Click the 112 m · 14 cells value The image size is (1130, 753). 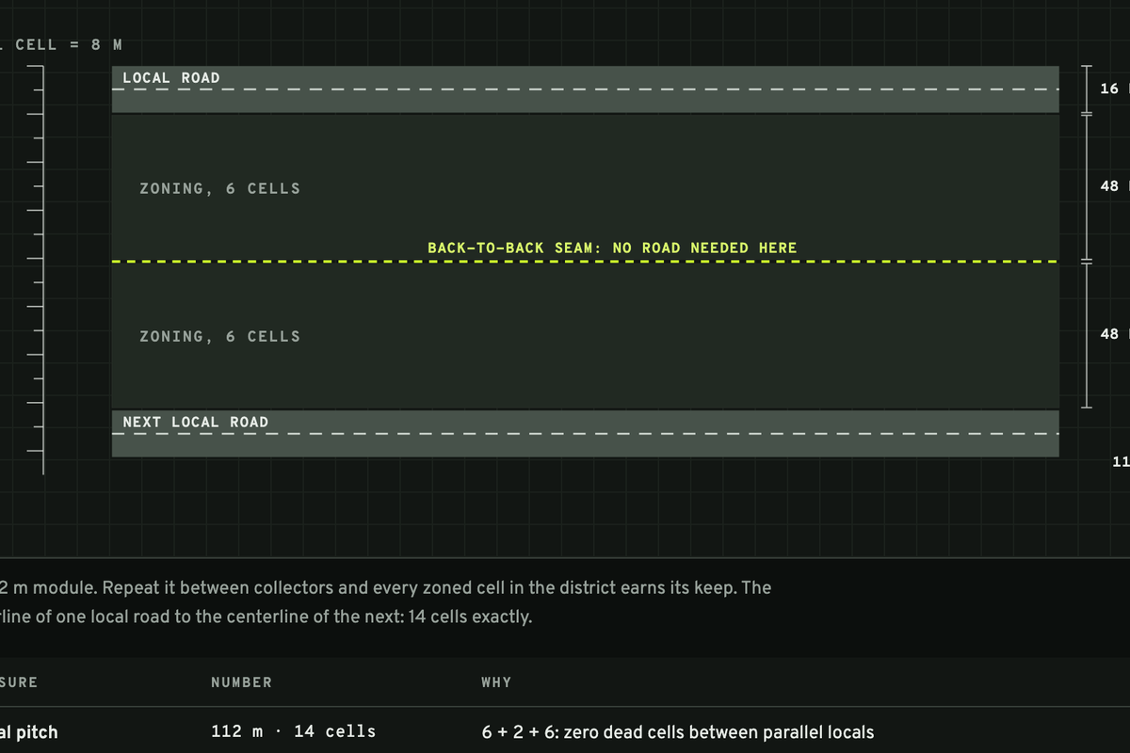point(294,731)
